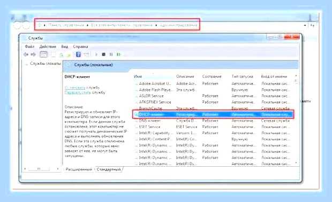Click the Администрирование breadcrumb in Explorer window
332x202 pixels.
[178, 25]
